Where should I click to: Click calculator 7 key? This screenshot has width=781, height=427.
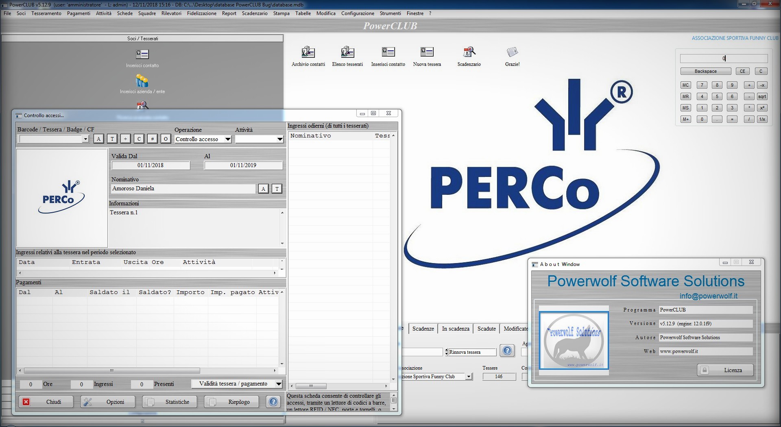pos(702,85)
